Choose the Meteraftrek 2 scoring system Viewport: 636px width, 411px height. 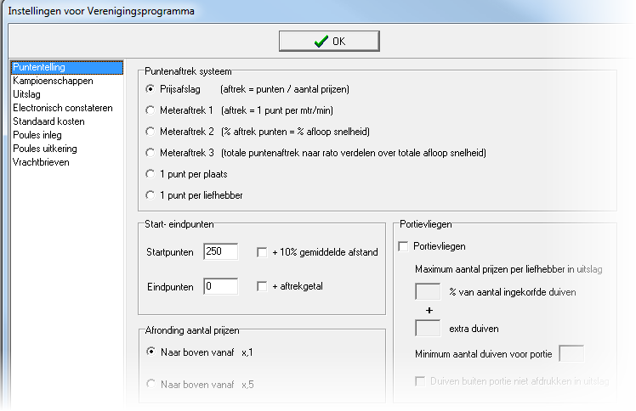pyautogui.click(x=150, y=131)
